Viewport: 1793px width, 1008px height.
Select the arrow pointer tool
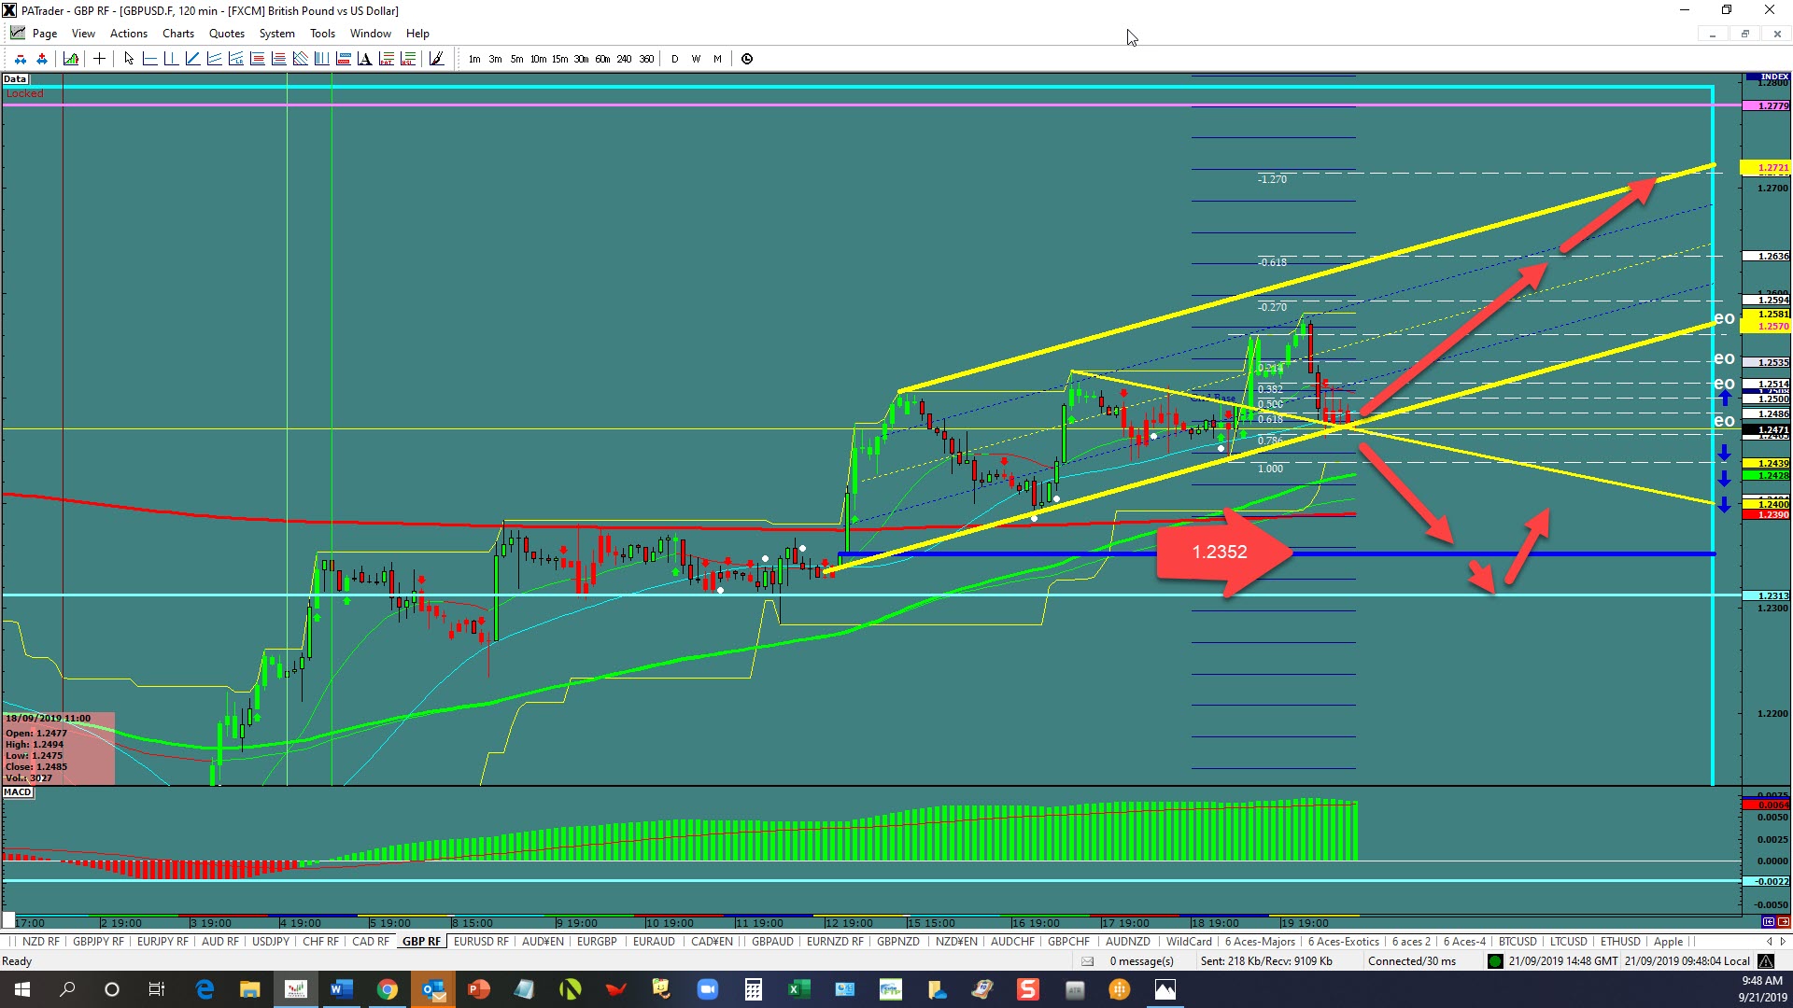pos(129,59)
